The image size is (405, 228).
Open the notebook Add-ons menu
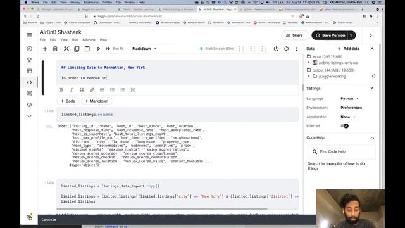coord(89,39)
